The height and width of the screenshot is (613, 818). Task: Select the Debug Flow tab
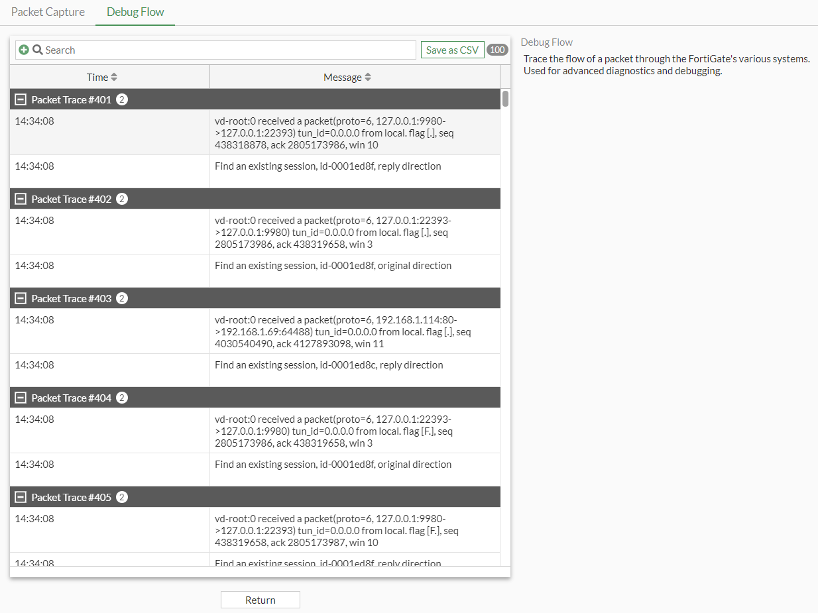(x=135, y=11)
